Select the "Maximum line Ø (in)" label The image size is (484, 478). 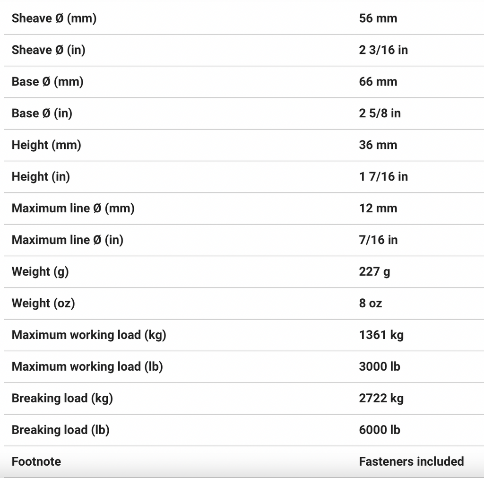click(x=67, y=240)
